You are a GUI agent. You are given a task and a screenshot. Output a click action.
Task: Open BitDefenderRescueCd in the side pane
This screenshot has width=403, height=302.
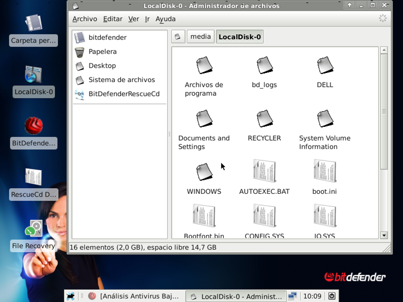[x=119, y=94]
